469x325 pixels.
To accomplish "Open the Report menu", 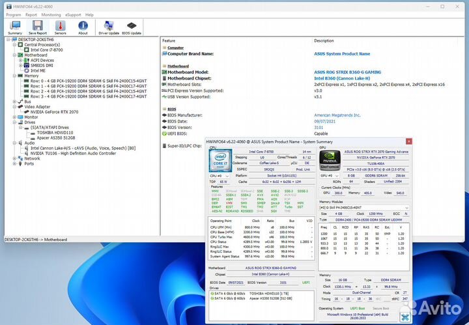I will (x=31, y=14).
